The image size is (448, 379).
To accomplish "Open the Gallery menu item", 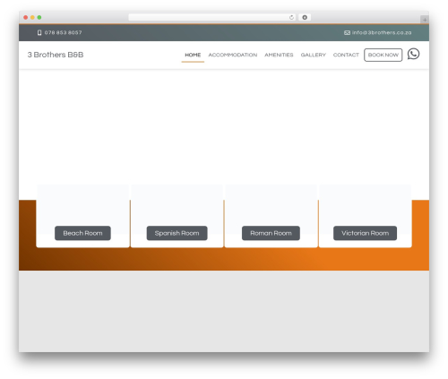I will 313,55.
